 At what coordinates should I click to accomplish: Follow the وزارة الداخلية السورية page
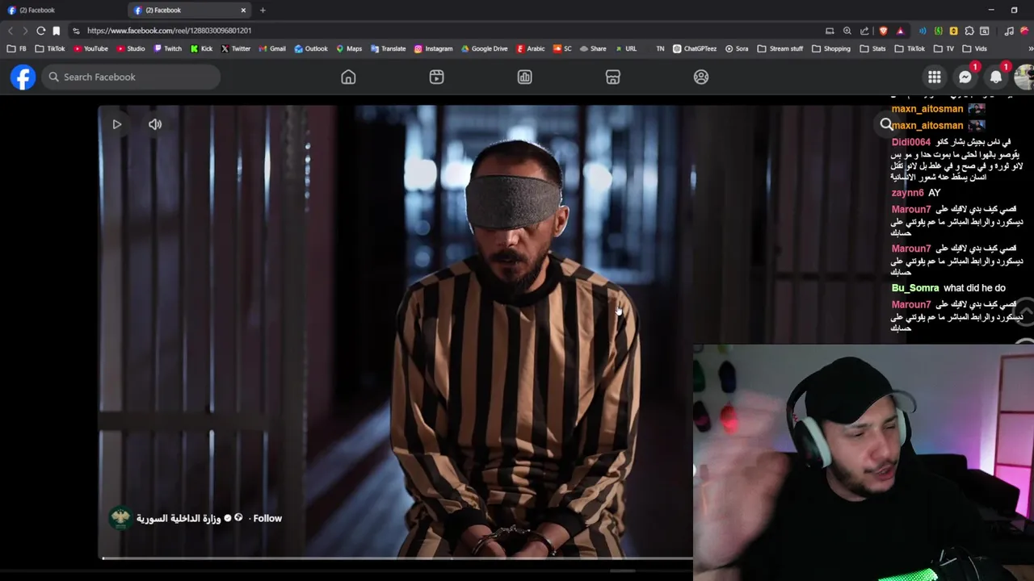tap(267, 518)
